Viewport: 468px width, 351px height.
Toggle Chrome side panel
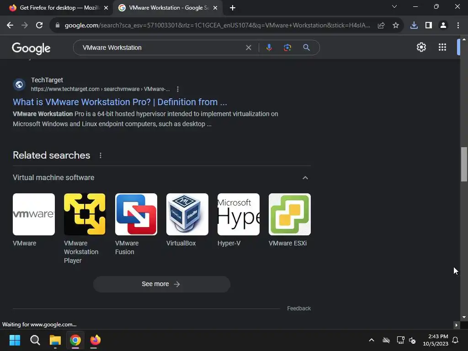pos(429,26)
